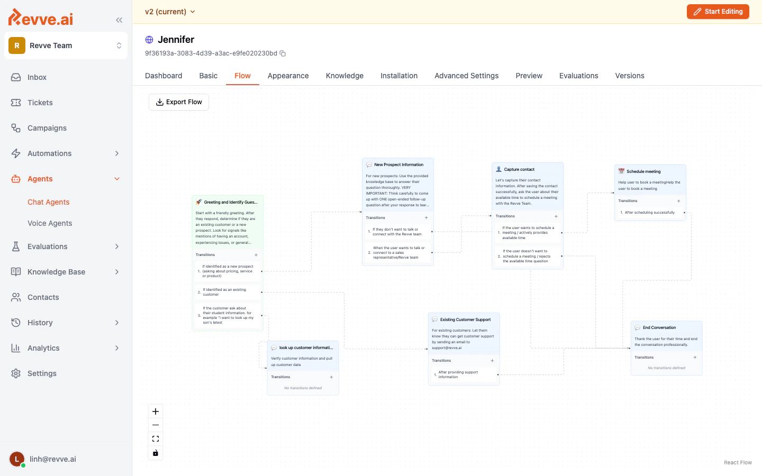
Task: Open the Evaluations tab
Action: 578,76
